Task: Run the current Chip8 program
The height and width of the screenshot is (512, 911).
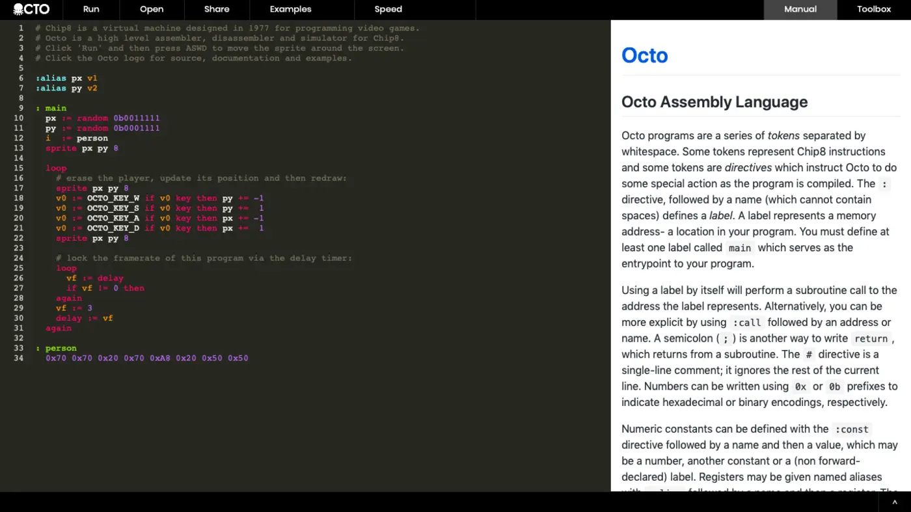Action: 90,9
